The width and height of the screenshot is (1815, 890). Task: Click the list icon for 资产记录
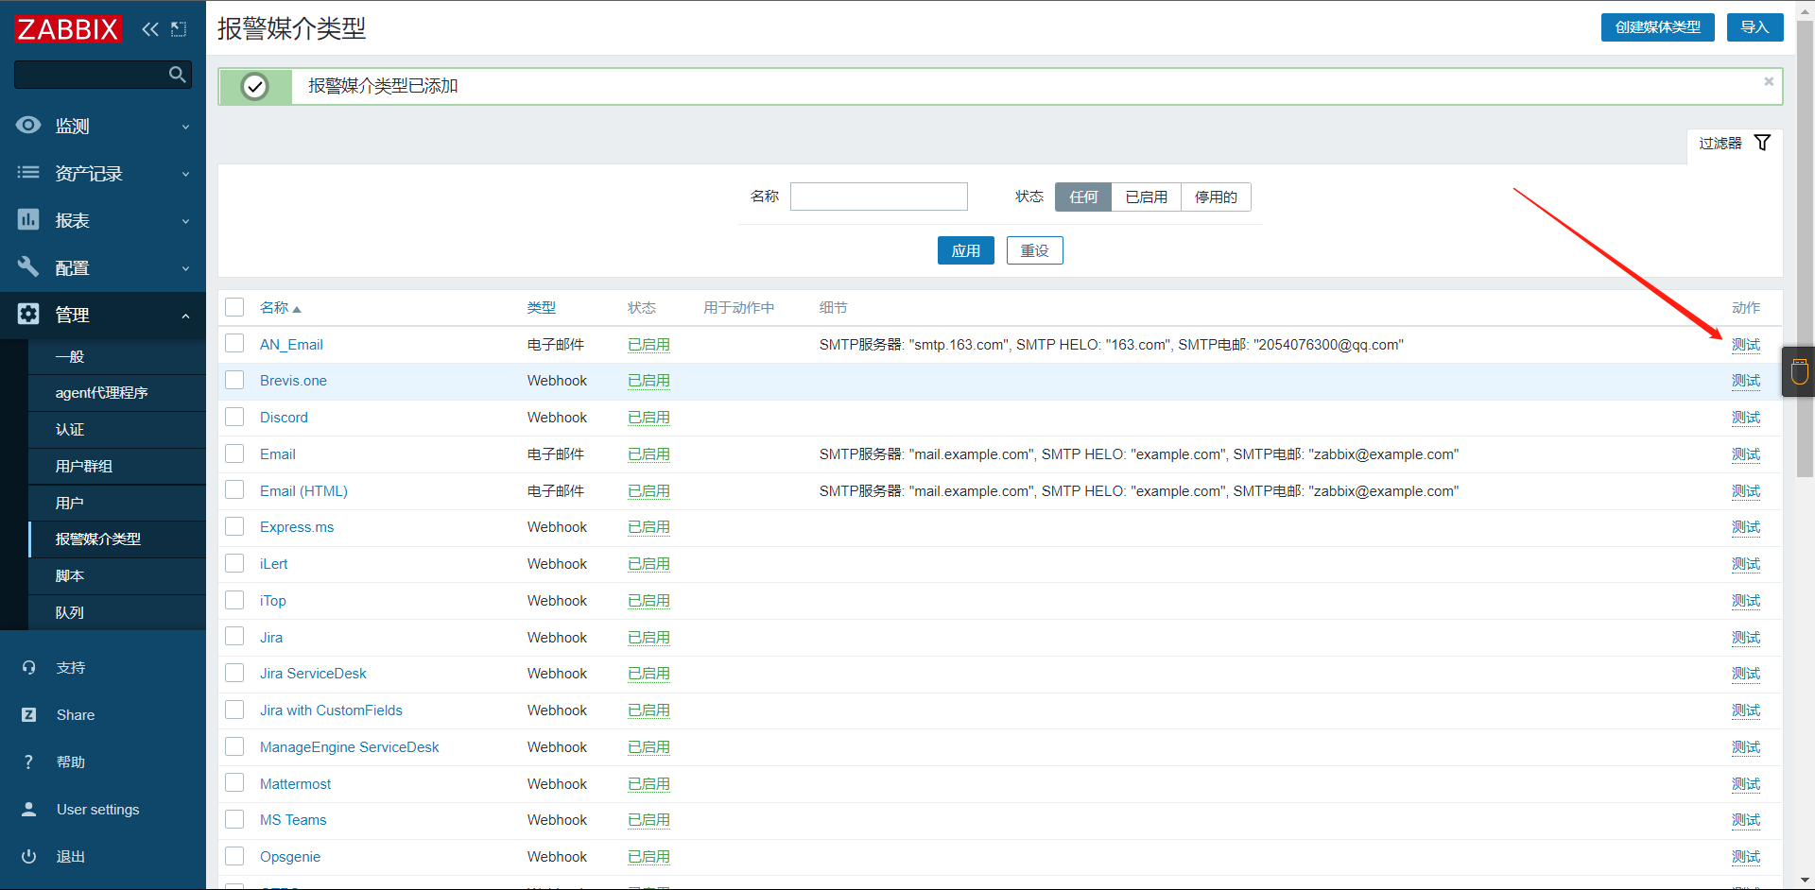coord(28,173)
